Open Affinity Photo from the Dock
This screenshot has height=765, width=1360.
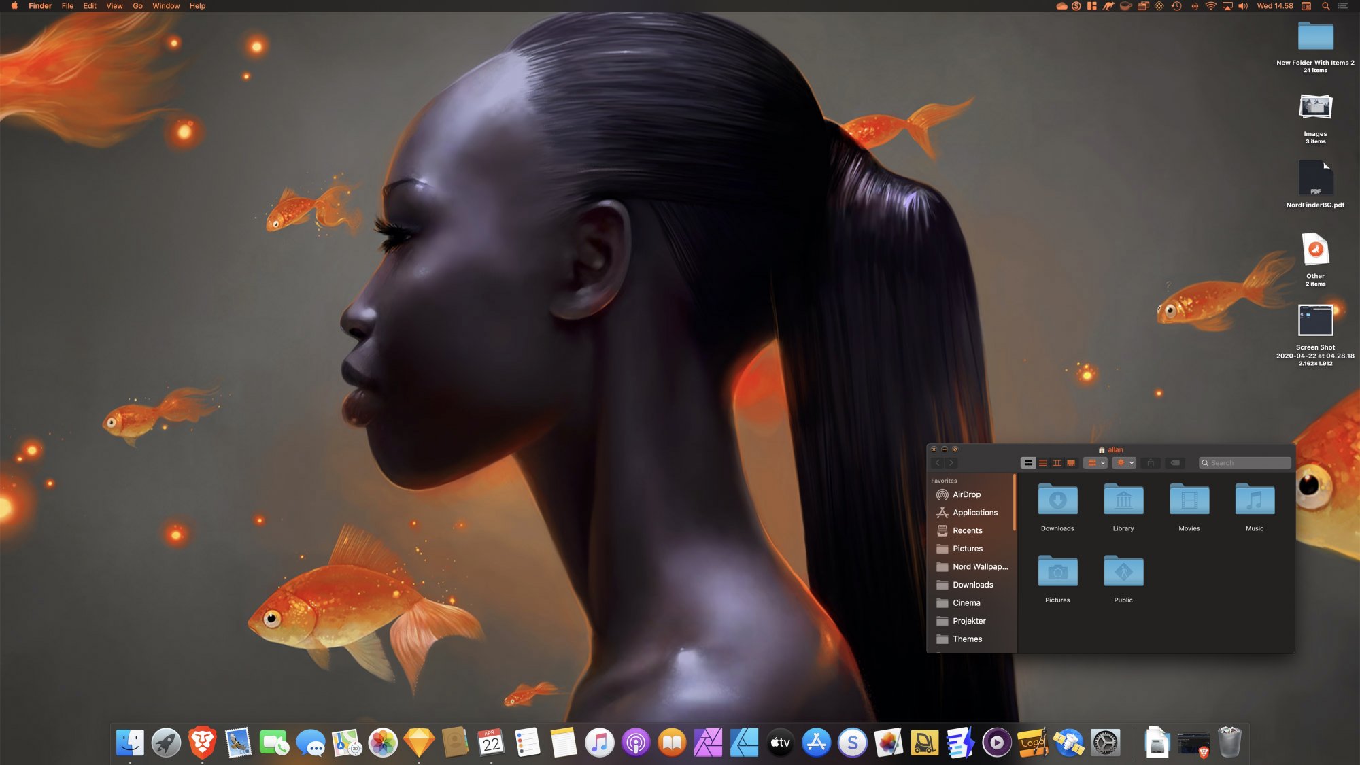708,743
